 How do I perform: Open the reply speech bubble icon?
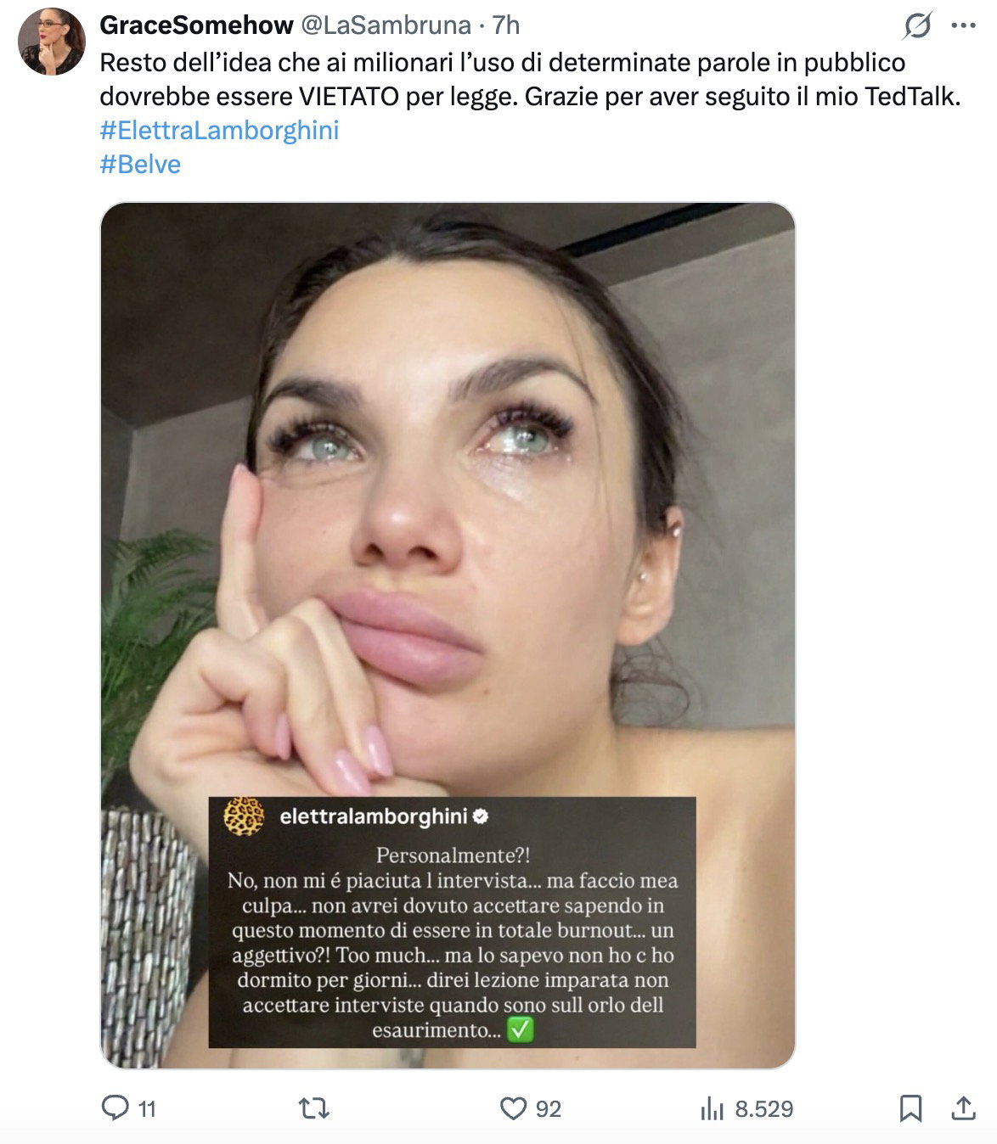coord(115,1108)
